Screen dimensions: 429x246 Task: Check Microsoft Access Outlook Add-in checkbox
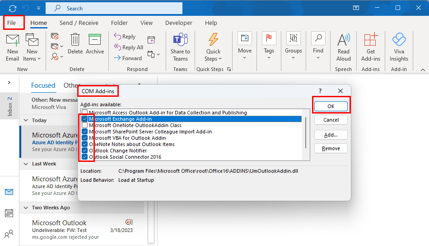(85, 113)
